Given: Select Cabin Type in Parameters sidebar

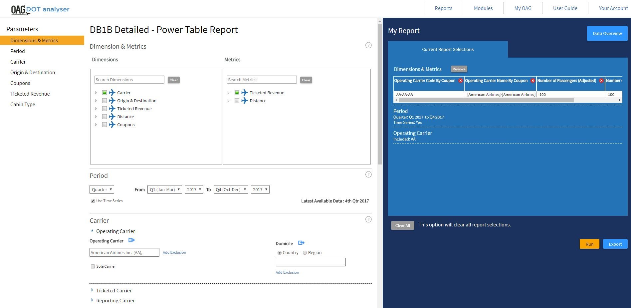Looking at the screenshot, I should pyautogui.click(x=23, y=105).
